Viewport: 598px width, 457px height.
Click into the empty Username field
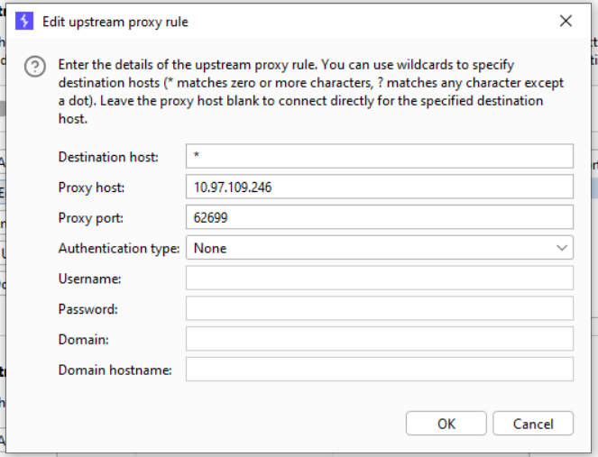(379, 279)
